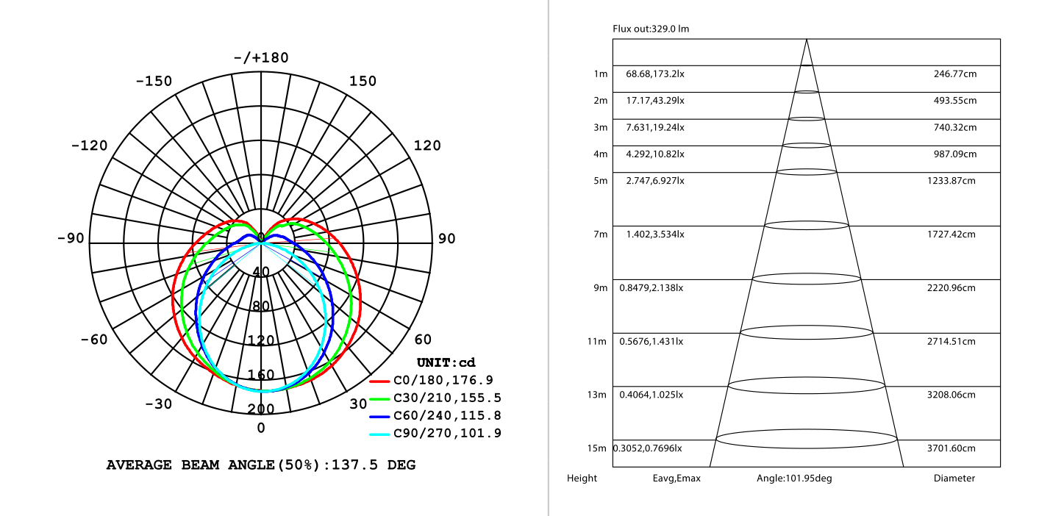The image size is (1039, 516).
Task: Click diameter value '740.32cm'
Action: point(955,127)
